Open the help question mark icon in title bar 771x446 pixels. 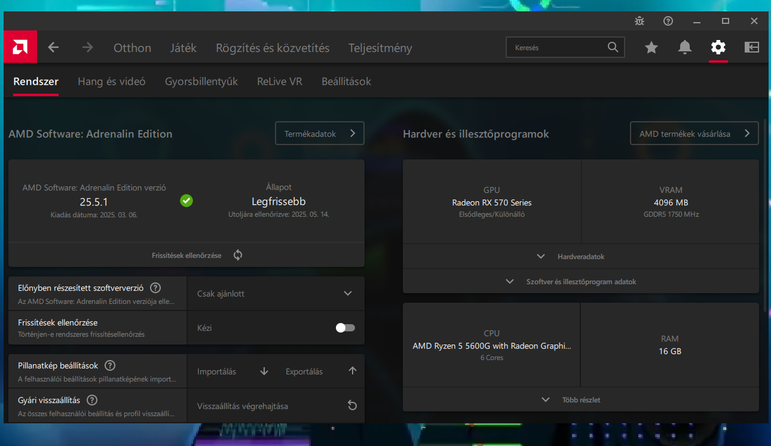[x=668, y=21]
